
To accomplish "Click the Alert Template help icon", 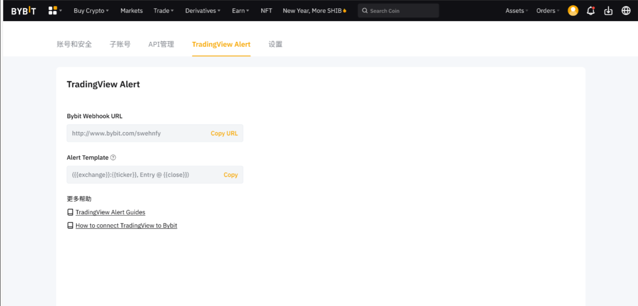I will (113, 157).
